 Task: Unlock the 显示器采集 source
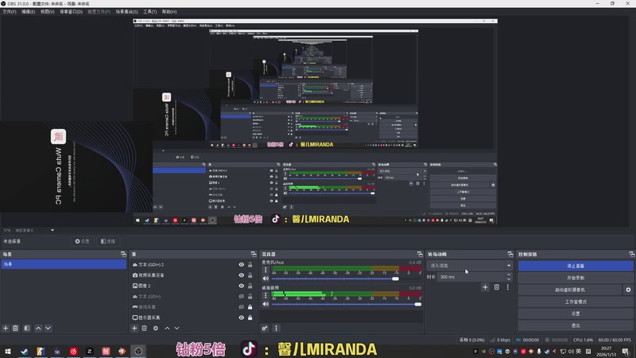(x=250, y=317)
